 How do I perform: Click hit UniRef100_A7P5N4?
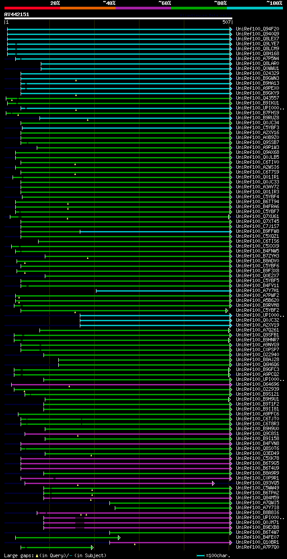[x=257, y=59]
